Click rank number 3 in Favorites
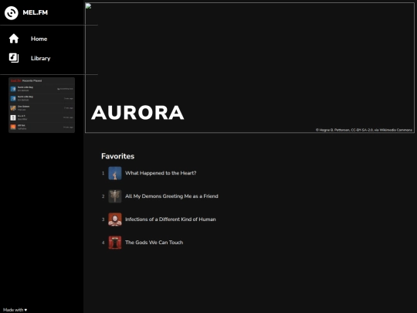 click(103, 219)
